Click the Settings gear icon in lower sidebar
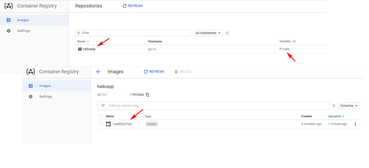Viewport: 369px width, 168px height. coord(31,97)
